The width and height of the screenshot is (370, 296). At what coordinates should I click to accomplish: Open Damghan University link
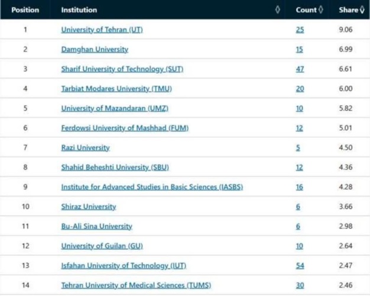pos(95,50)
